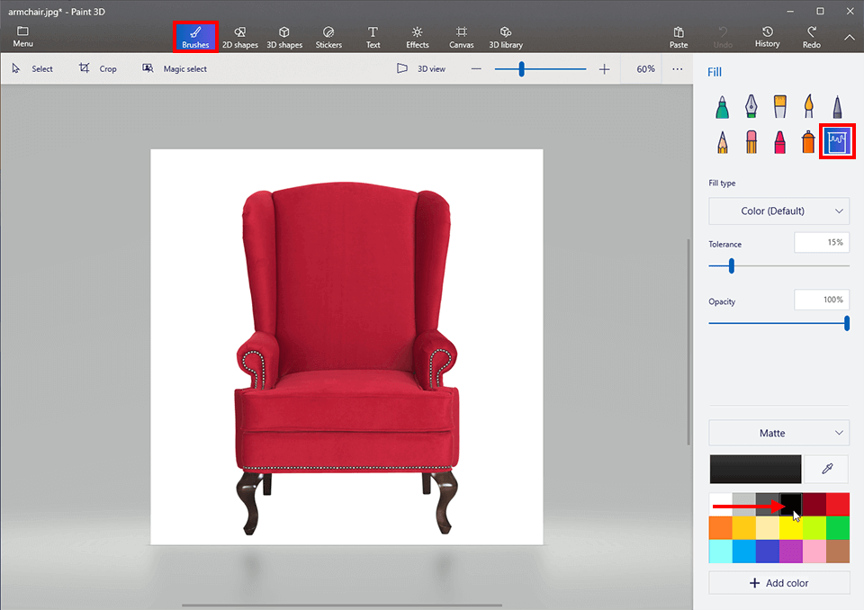
Task: Select the Fill bucket tool
Action: [837, 141]
